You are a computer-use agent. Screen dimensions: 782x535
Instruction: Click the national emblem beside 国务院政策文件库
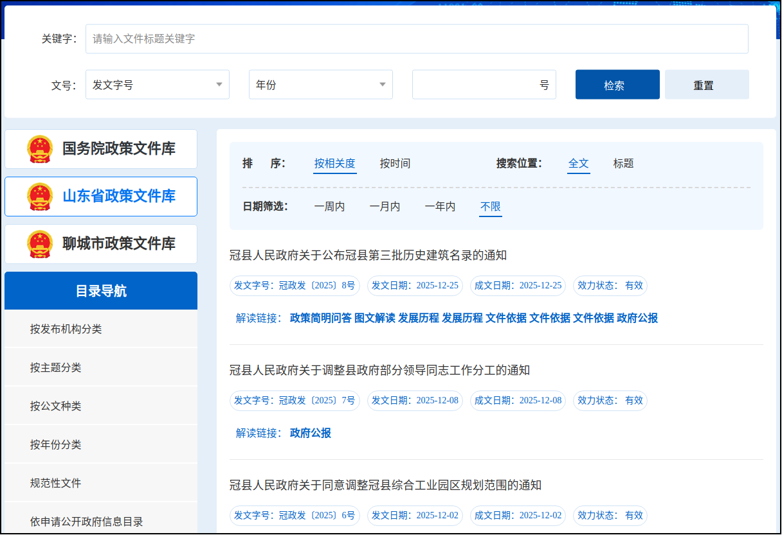[40, 149]
